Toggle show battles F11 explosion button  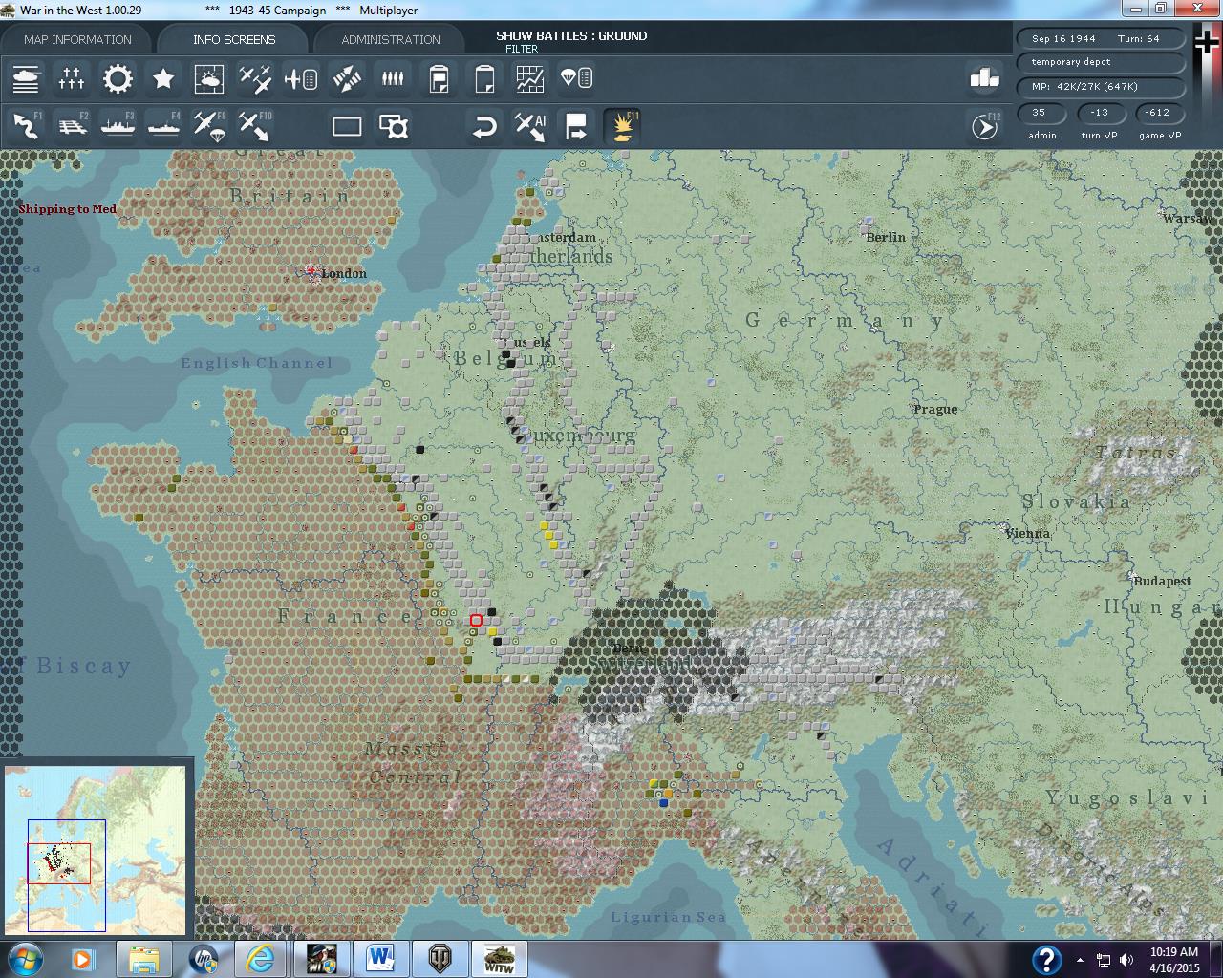(623, 126)
